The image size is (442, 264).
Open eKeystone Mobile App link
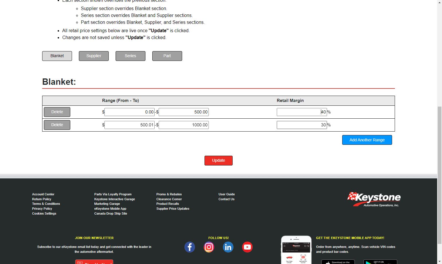coord(110,209)
